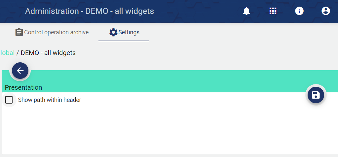Click the gear icon on the Settings tab
338x157 pixels.
click(x=113, y=32)
